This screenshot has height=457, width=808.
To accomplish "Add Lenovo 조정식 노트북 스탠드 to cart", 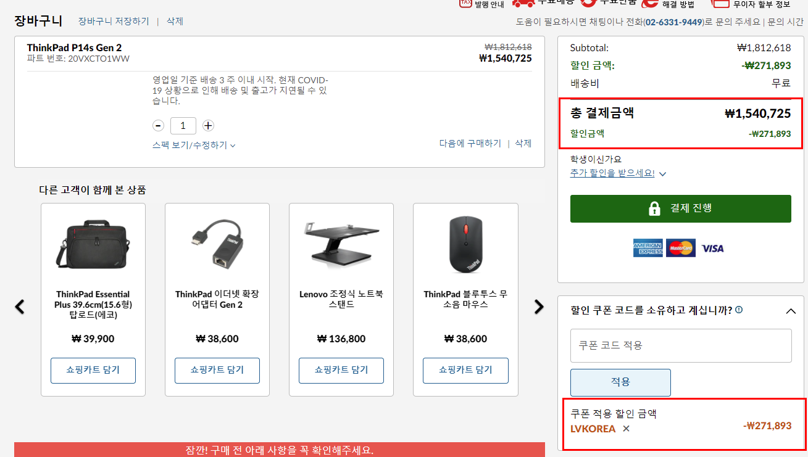I will click(x=341, y=370).
